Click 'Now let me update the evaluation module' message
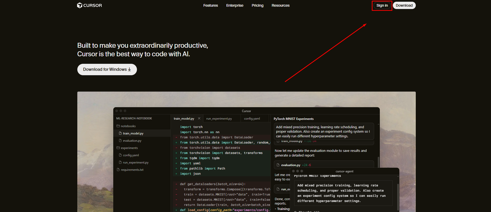The image size is (491, 212). click(x=321, y=153)
